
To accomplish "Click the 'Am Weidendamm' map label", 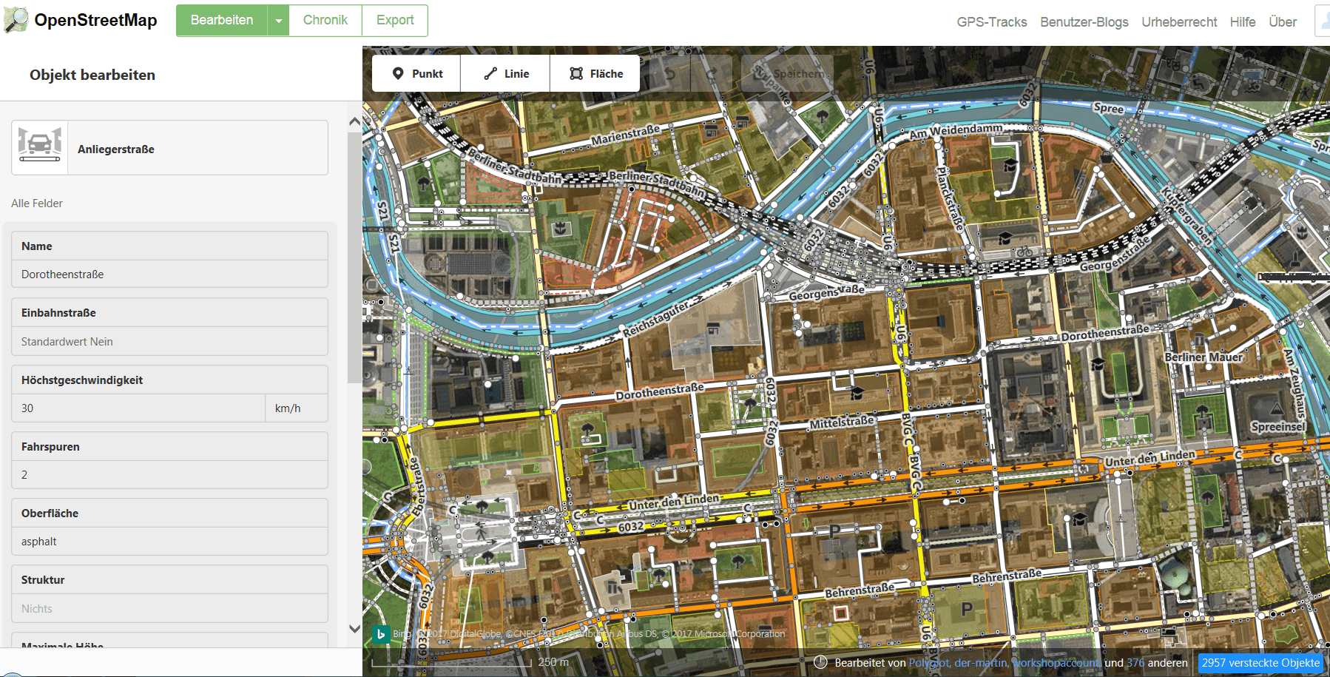I will (956, 131).
